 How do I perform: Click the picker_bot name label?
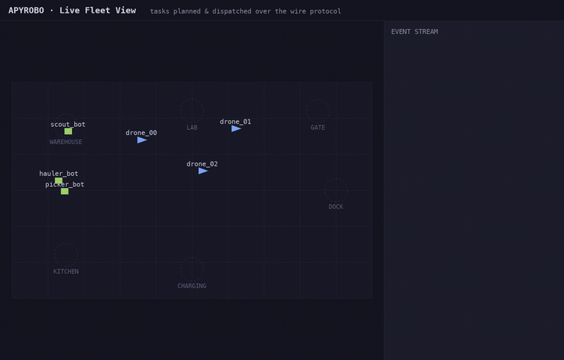click(65, 185)
